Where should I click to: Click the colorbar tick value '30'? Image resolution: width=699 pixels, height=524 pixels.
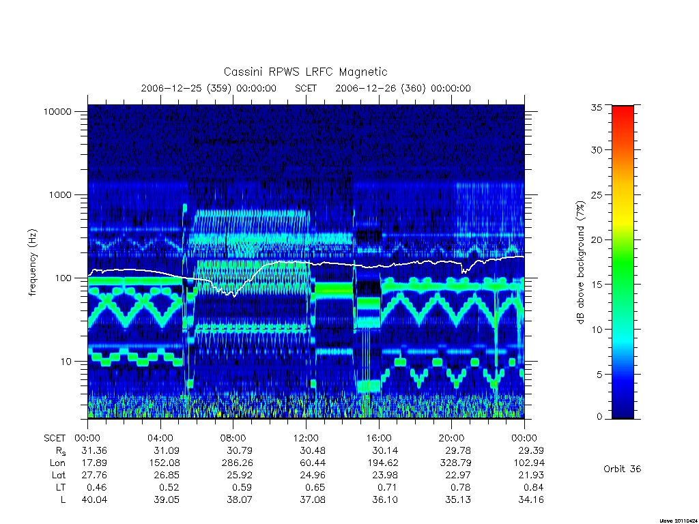click(596, 150)
